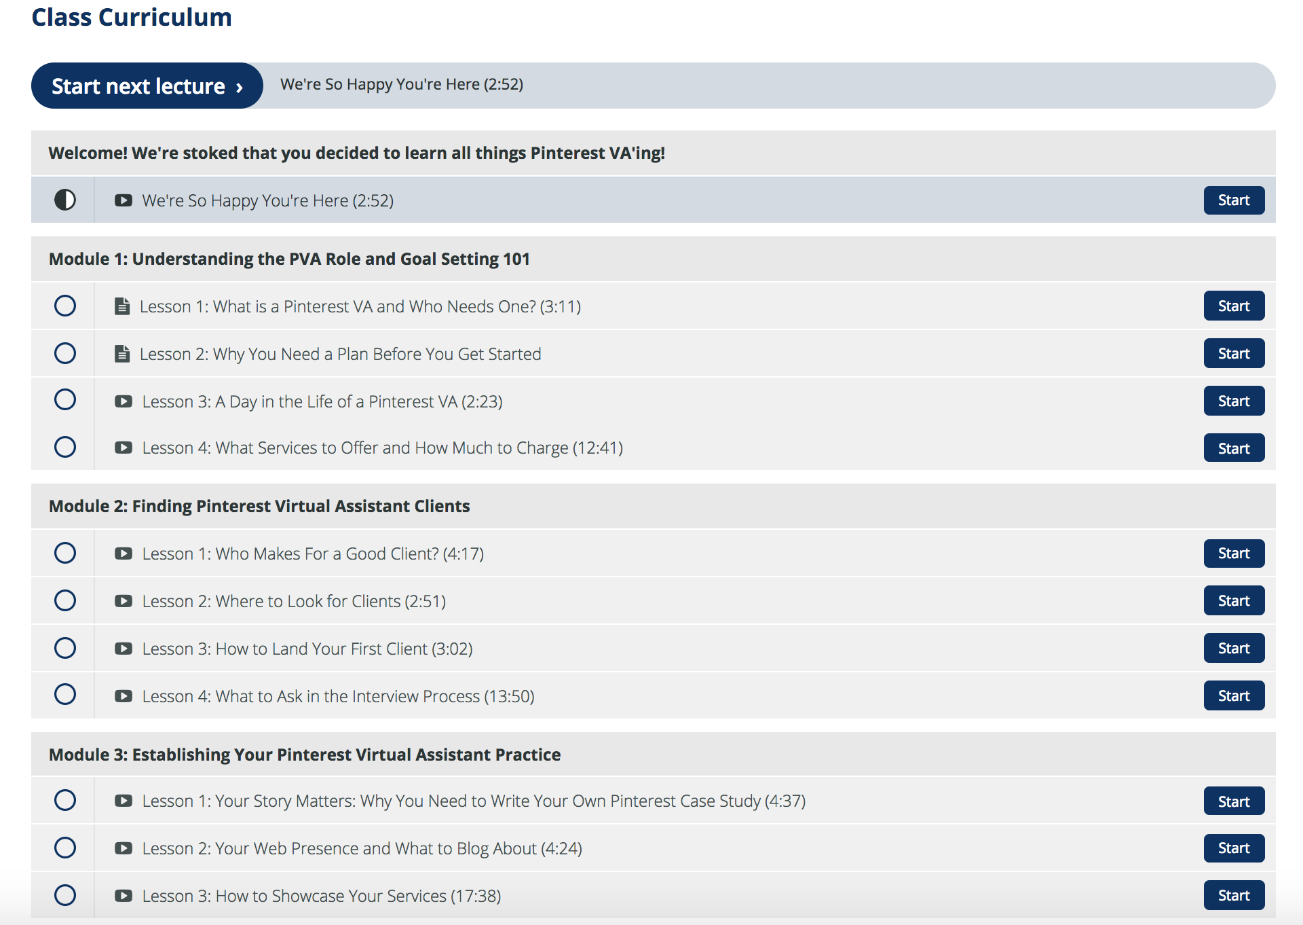1303x925 pixels.
Task: Click video icon for Your Web Presence lesson
Action: 124,848
